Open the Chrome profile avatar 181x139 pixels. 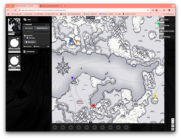169,10
